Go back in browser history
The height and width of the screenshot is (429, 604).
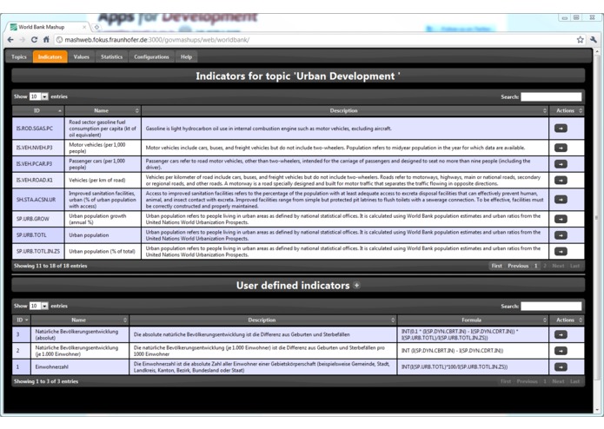10,40
